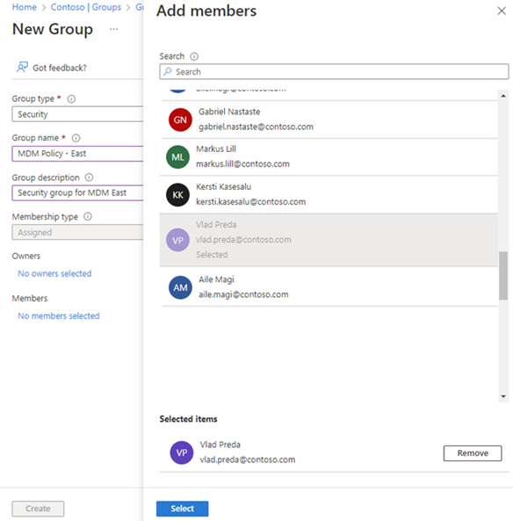Screen dimensions: 513x521
Task: Click Group name info icon
Action: [76, 138]
